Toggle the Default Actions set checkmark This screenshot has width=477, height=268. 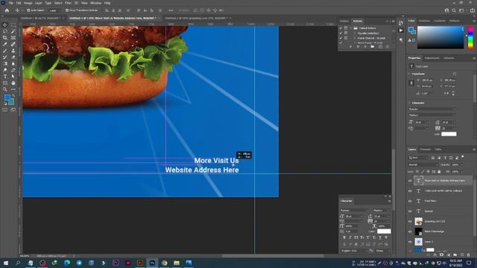point(341,28)
